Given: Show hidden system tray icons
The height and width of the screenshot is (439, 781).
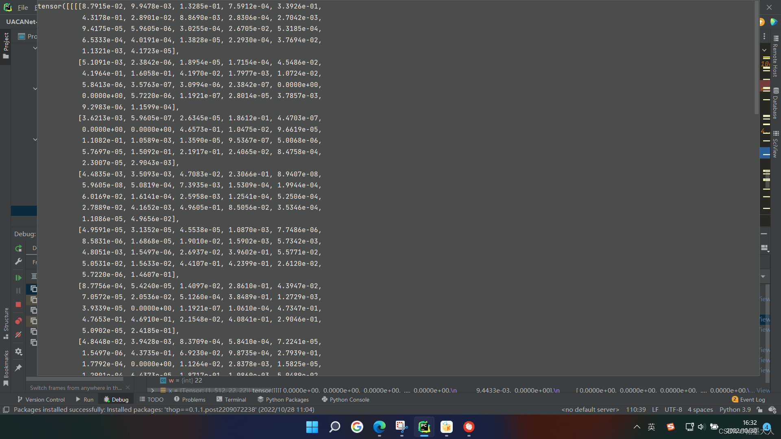Looking at the screenshot, I should (x=637, y=427).
